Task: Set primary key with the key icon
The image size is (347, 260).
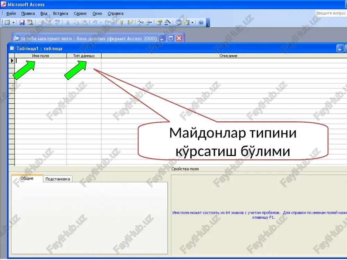Action: [121, 22]
